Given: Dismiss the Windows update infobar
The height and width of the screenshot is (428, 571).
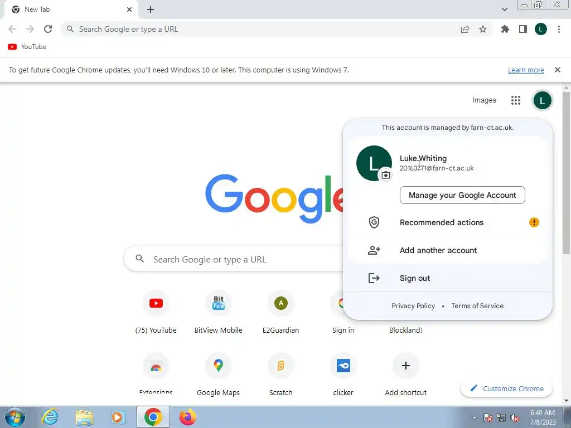Looking at the screenshot, I should click(x=558, y=70).
